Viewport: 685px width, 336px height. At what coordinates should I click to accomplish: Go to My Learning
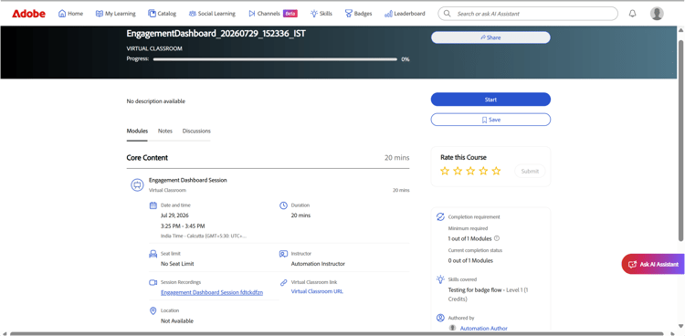(115, 14)
